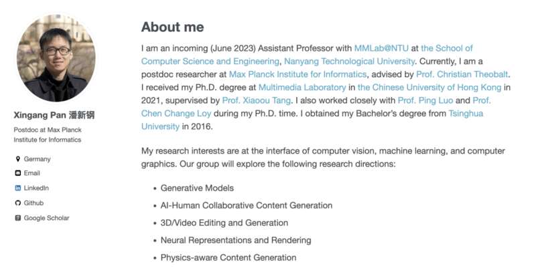Click the Xingang Pan name heading
Screen dimensions: 536x268
[54, 115]
